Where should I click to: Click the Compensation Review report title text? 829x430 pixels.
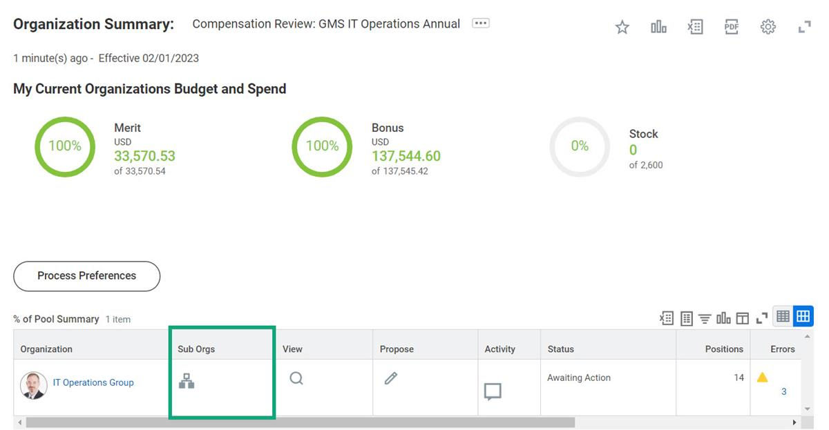326,24
